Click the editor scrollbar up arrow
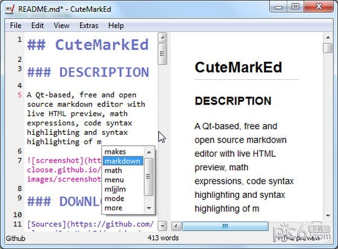 pyautogui.click(x=162, y=38)
